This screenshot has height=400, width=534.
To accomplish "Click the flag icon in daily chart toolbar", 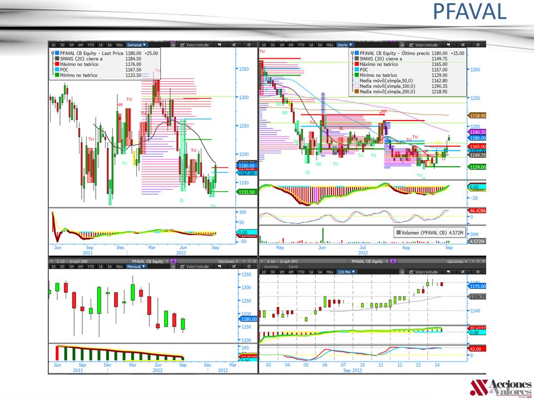I will pos(448,45).
